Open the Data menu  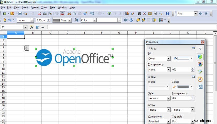click(x=52, y=7)
